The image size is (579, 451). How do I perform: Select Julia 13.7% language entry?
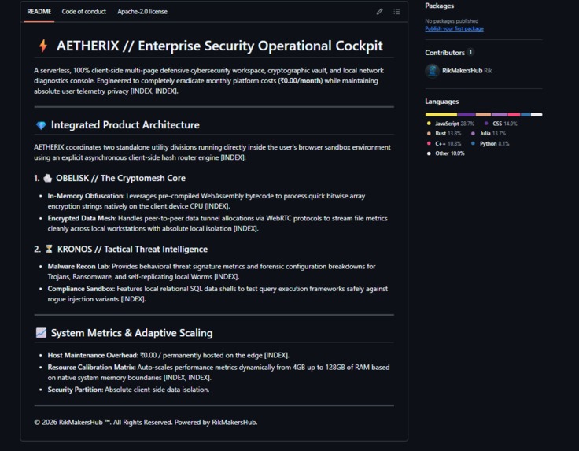click(489, 133)
